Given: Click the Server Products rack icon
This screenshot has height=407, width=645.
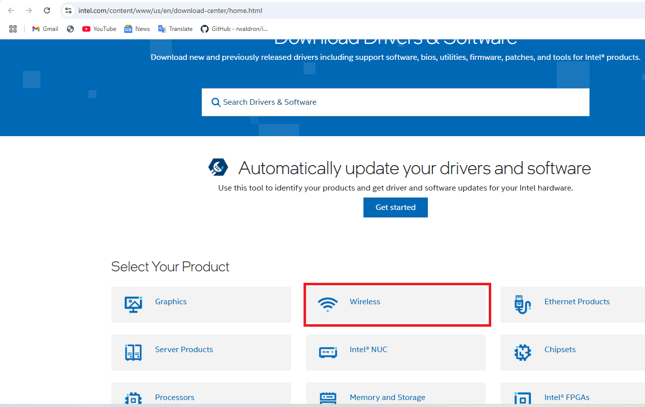Looking at the screenshot, I should click(x=133, y=352).
